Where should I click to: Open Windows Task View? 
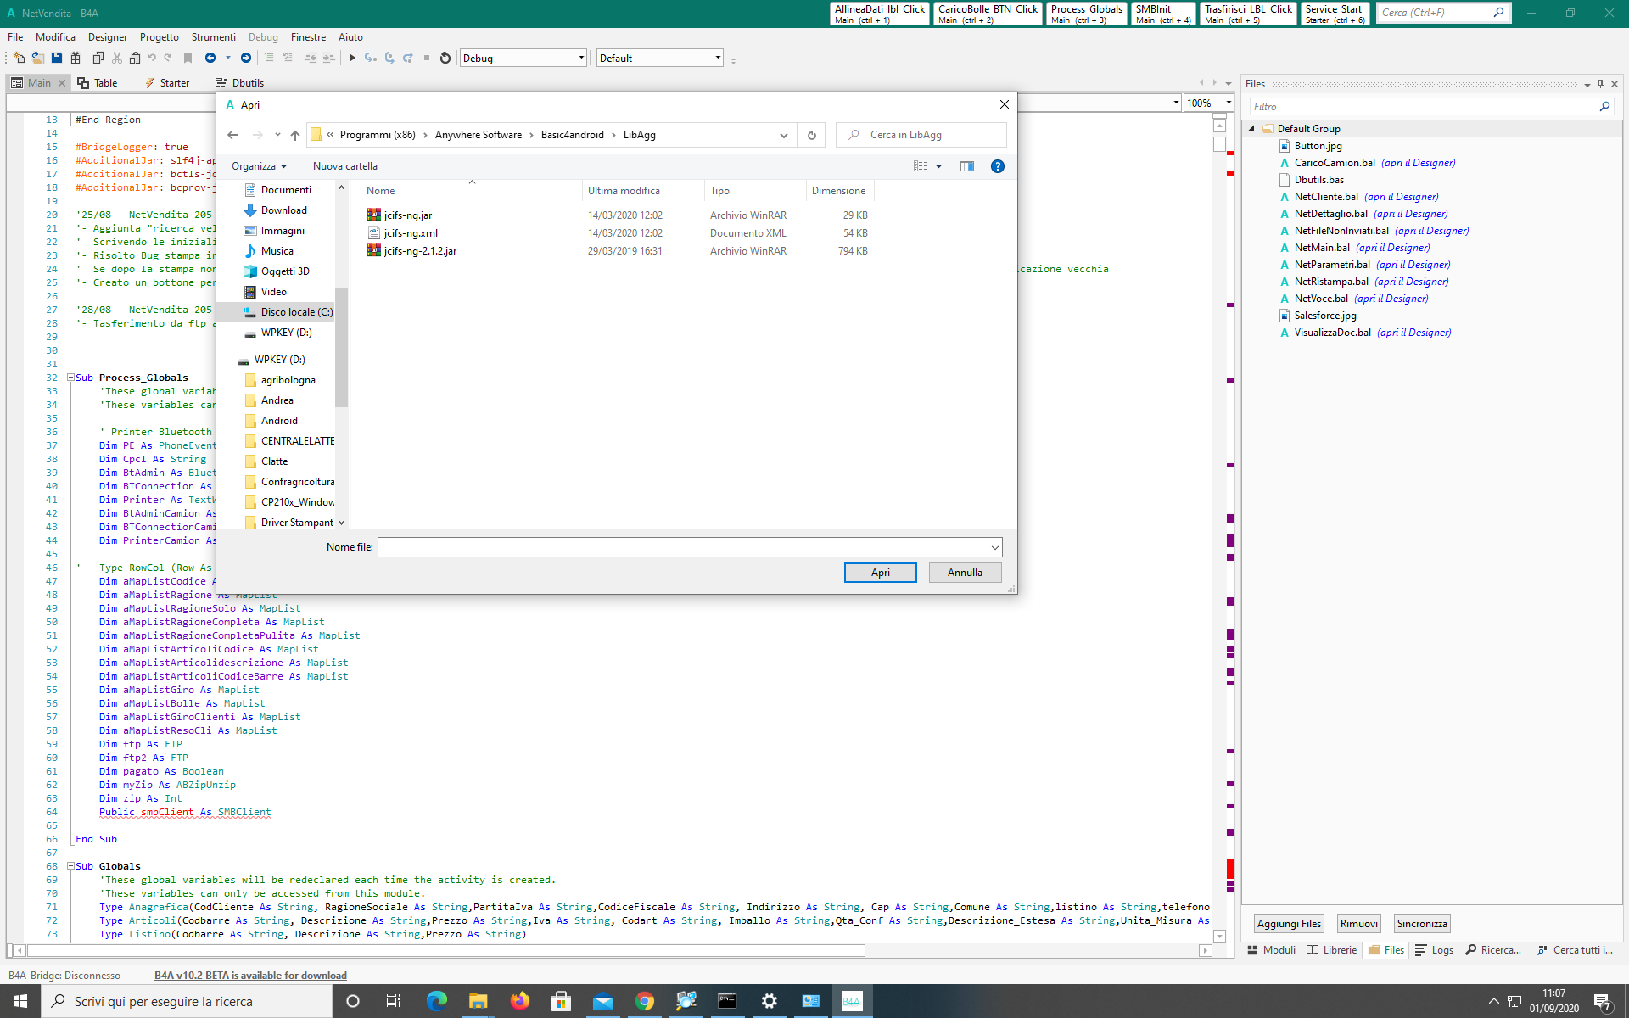(393, 1001)
